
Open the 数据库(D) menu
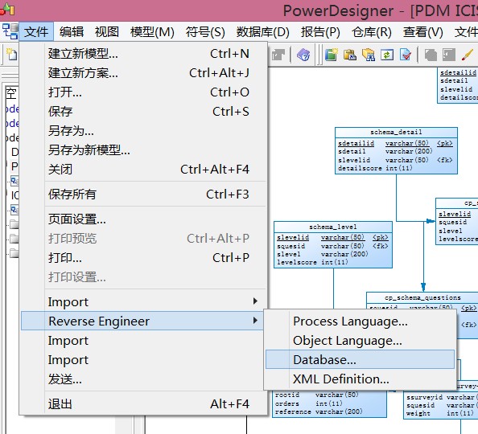[263, 31]
